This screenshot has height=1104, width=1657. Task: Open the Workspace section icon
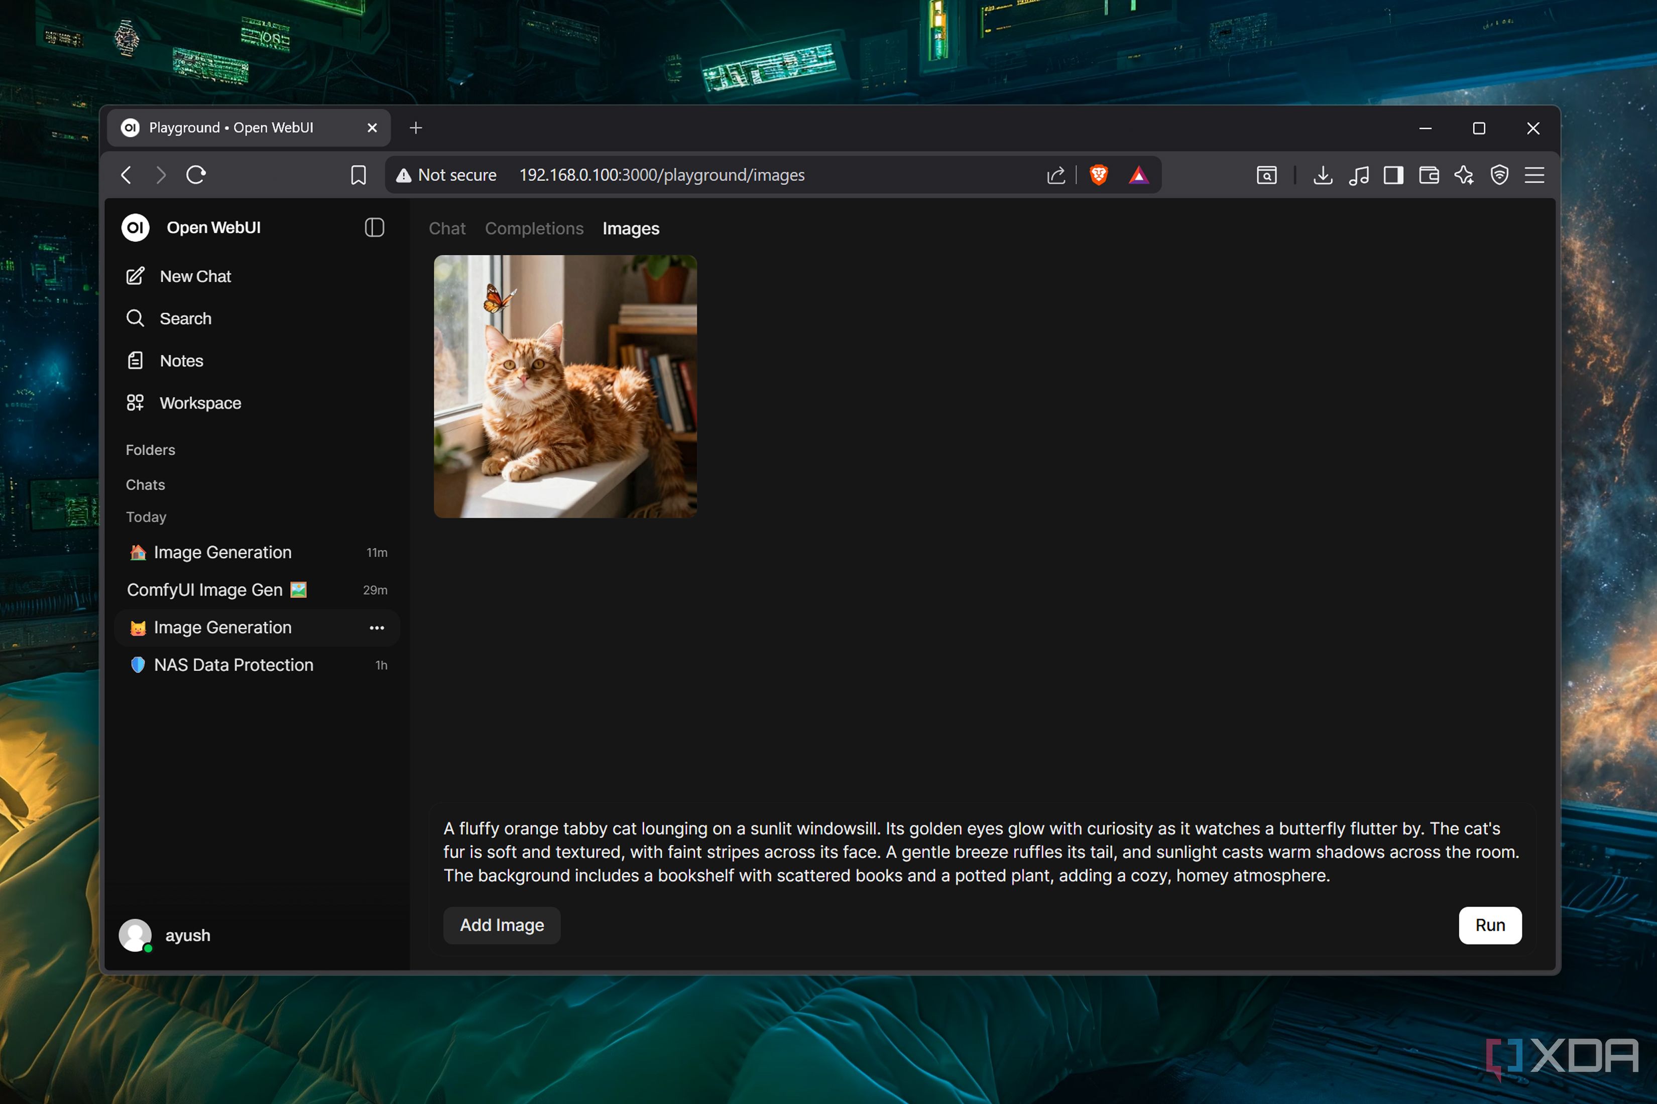[135, 403]
